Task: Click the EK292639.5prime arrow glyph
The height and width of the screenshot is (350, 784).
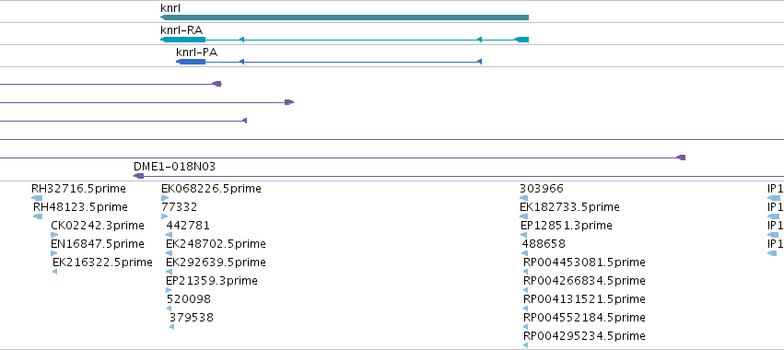Action: pos(169,272)
